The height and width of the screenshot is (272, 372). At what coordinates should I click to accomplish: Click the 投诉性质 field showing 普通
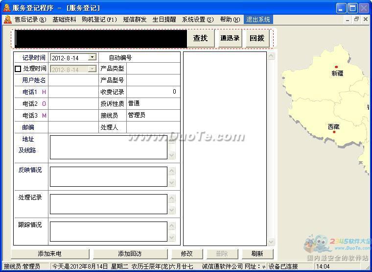pos(153,104)
